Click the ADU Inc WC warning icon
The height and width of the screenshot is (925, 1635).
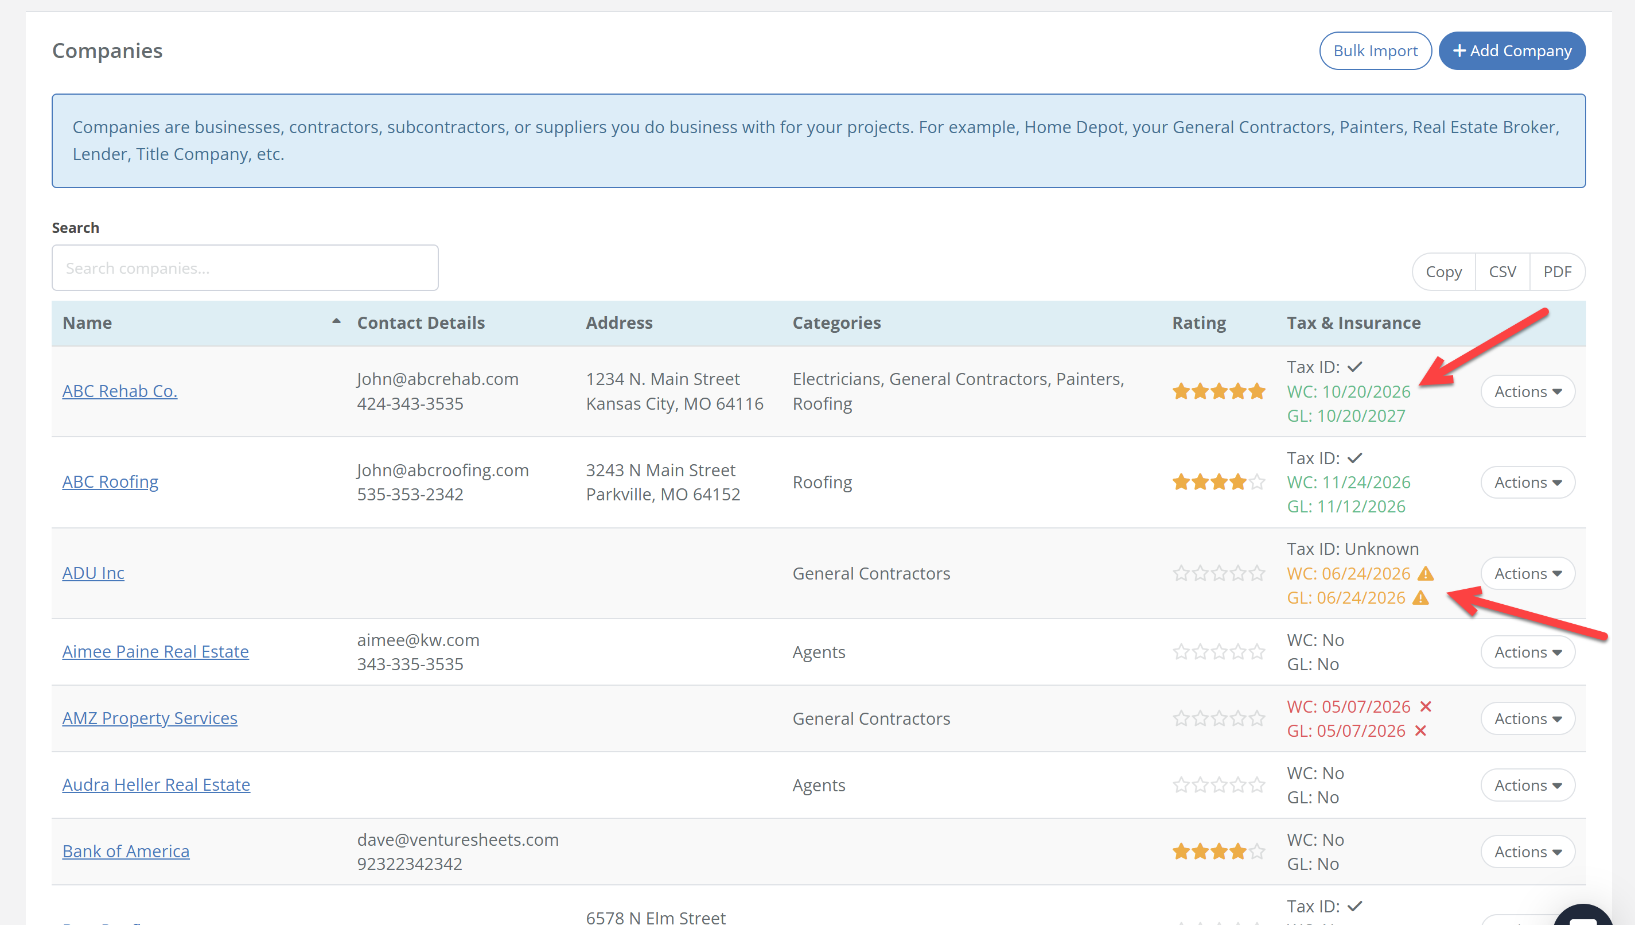(x=1426, y=574)
